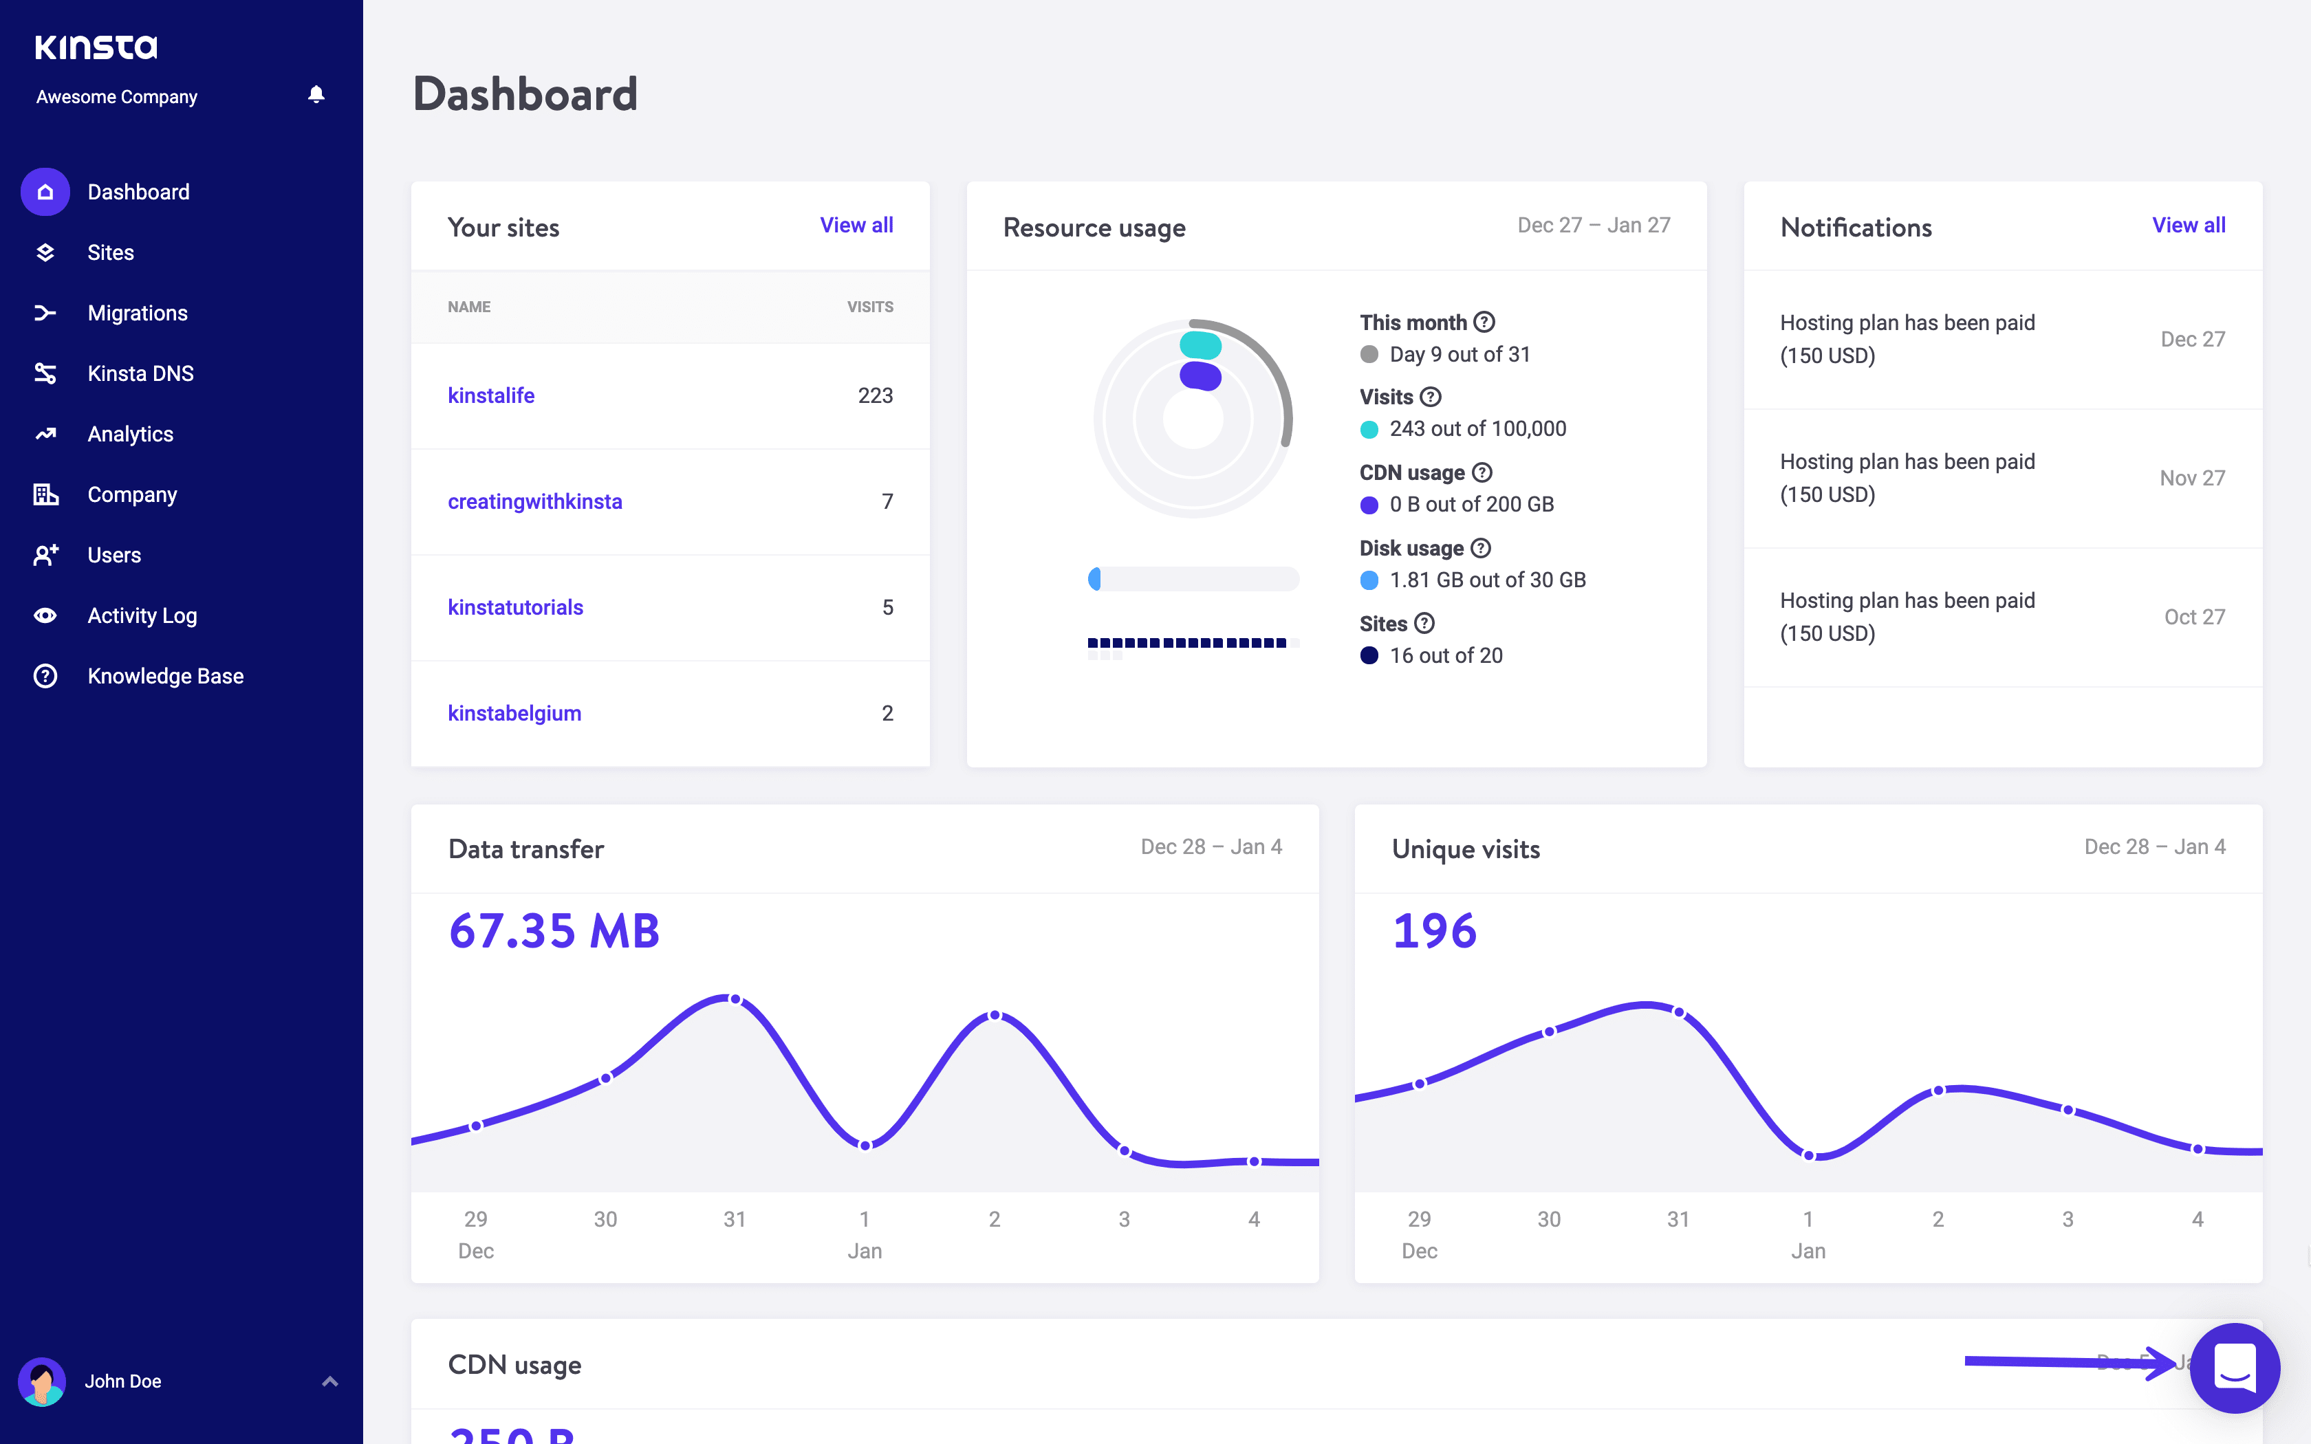Image resolution: width=2311 pixels, height=1444 pixels.
Task: Click the teal Visits legend dot
Action: click(1369, 430)
